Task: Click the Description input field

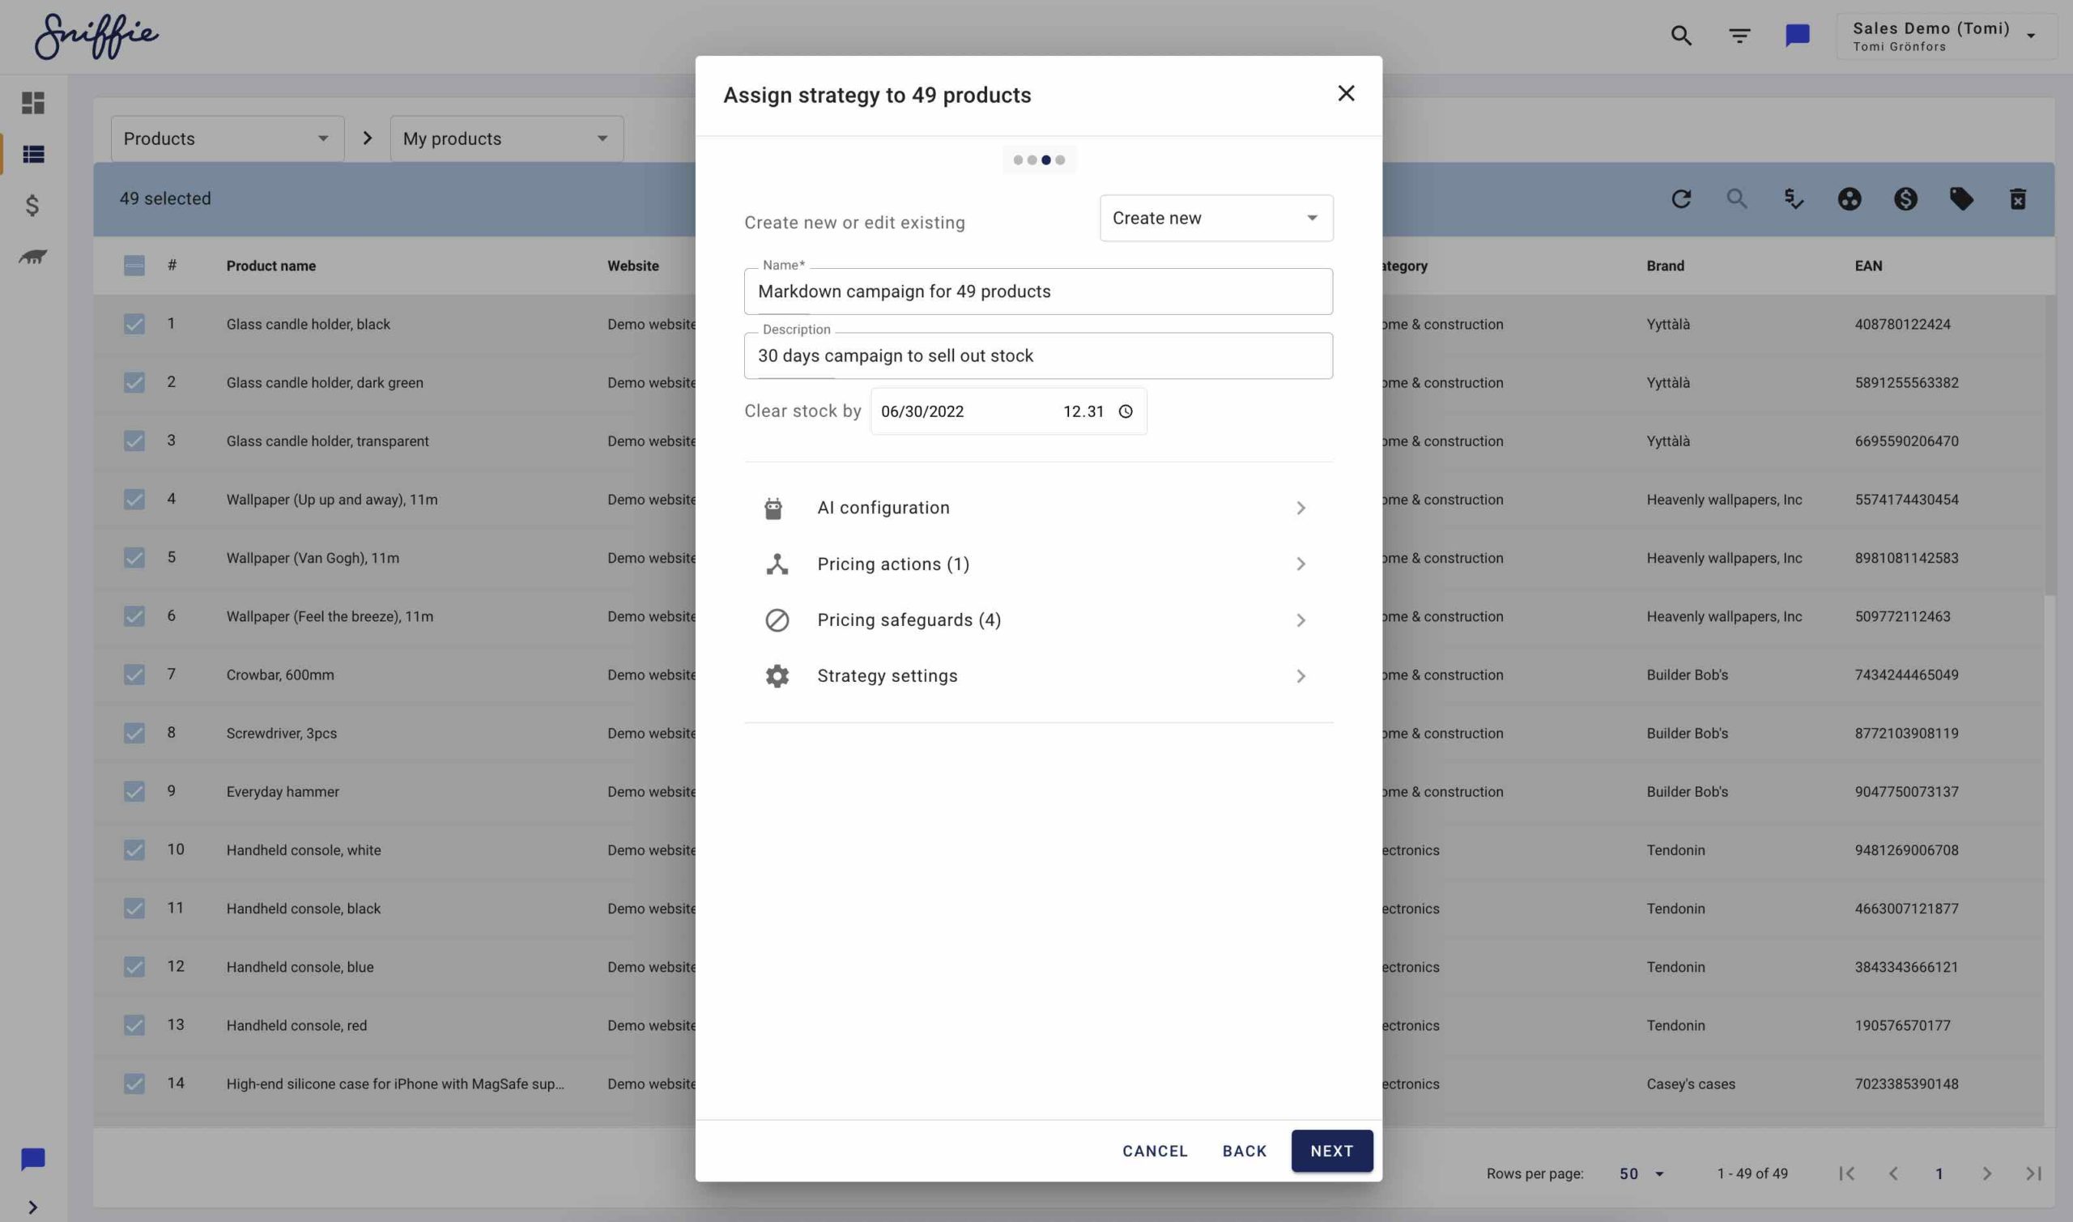Action: click(x=1038, y=356)
